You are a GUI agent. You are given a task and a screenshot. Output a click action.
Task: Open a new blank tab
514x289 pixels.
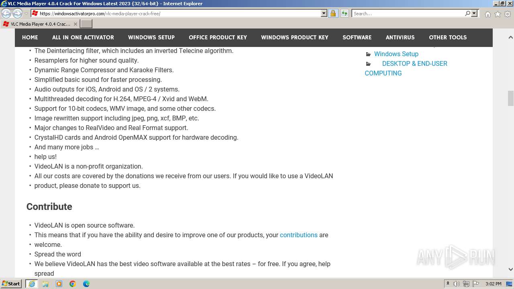tap(86, 24)
